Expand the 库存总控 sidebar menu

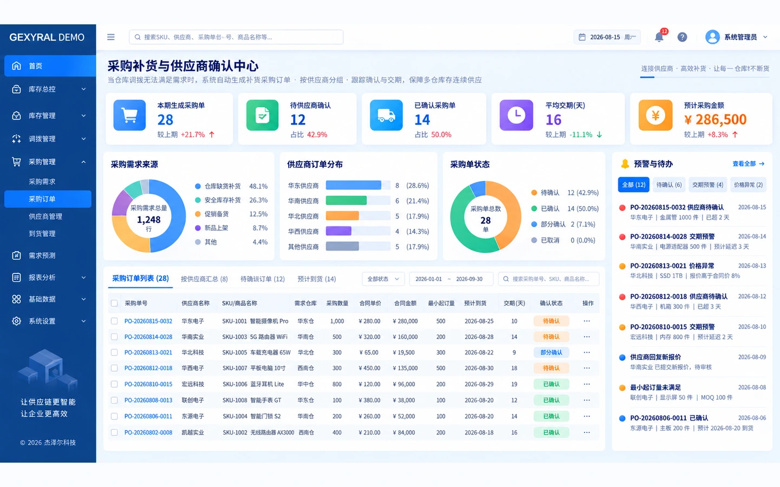[83, 89]
